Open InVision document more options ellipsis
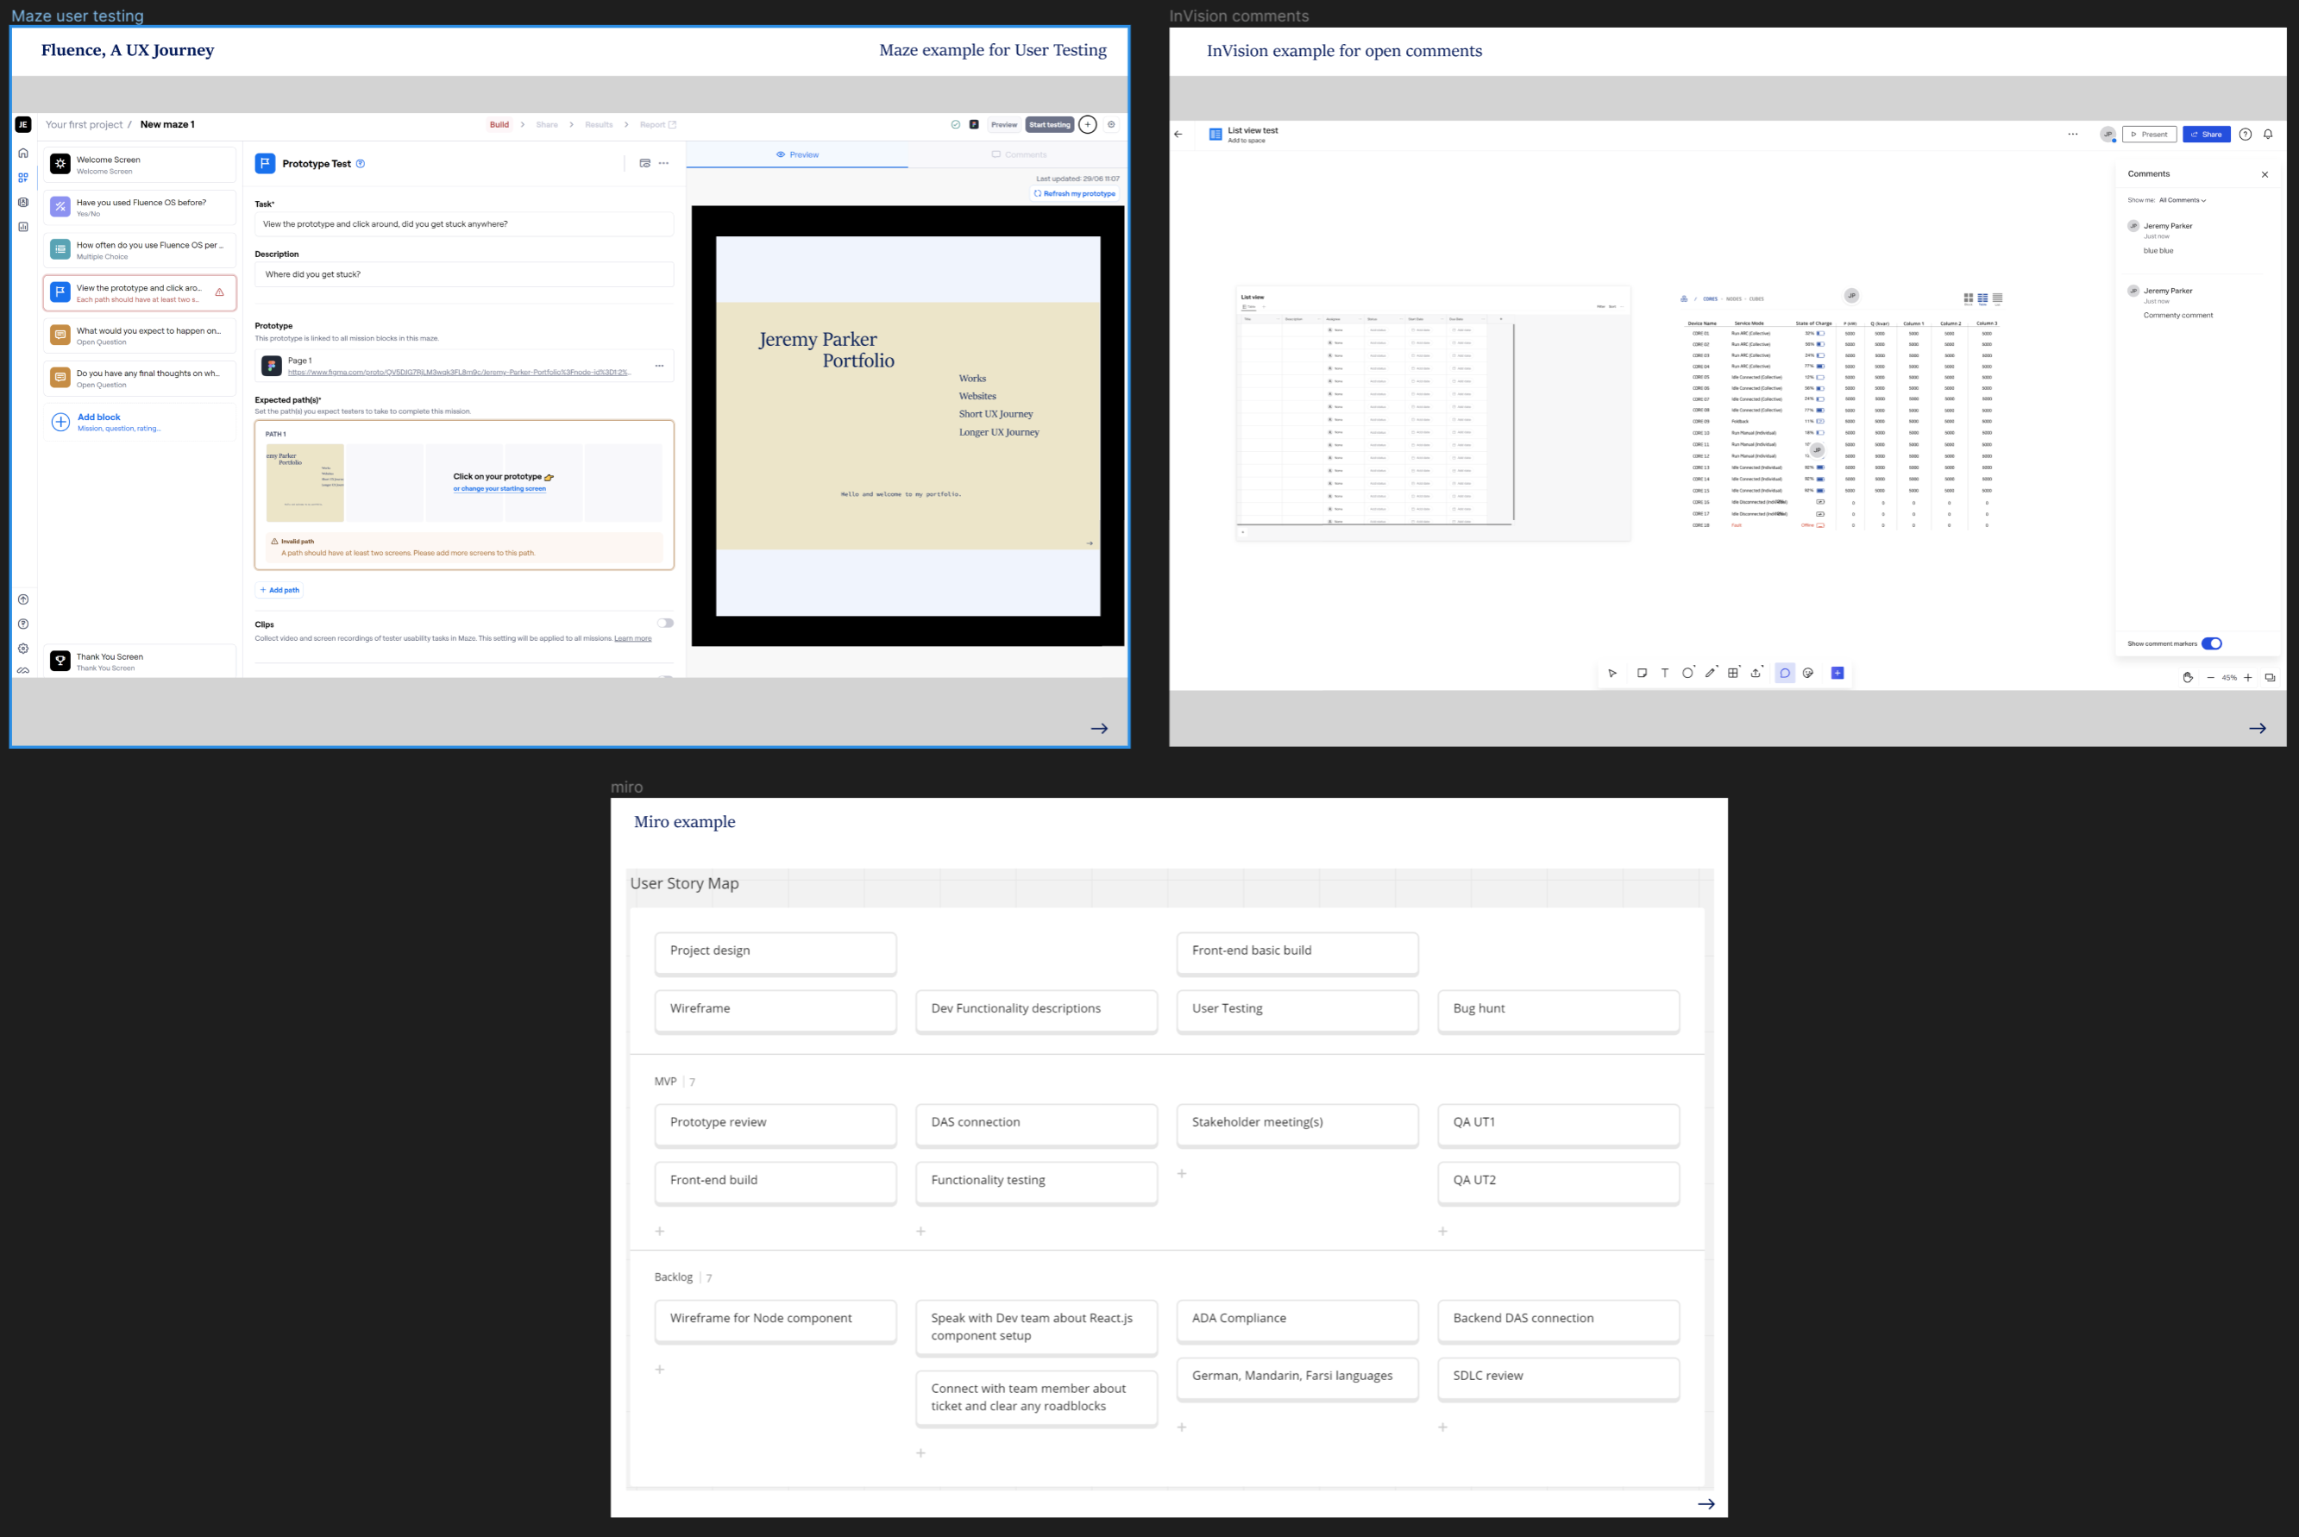 (2072, 135)
